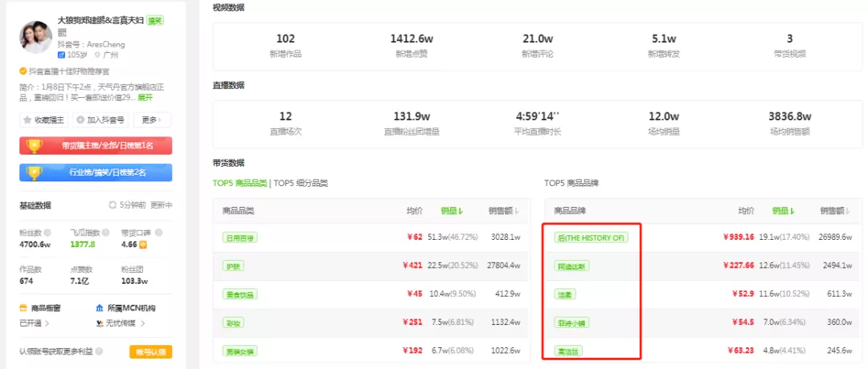Click the trophy icon on the blue 行业榜 banner
868x369 pixels.
[35, 172]
